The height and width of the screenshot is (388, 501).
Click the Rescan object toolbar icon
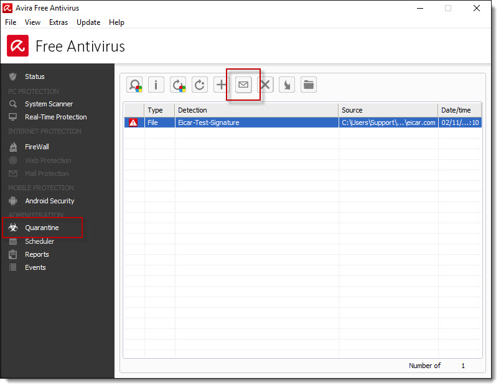click(134, 85)
